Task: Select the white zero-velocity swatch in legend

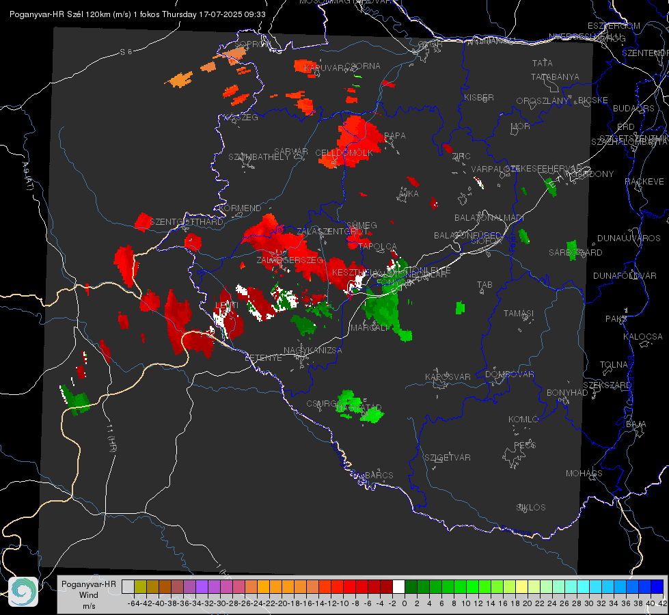Action: point(398,586)
